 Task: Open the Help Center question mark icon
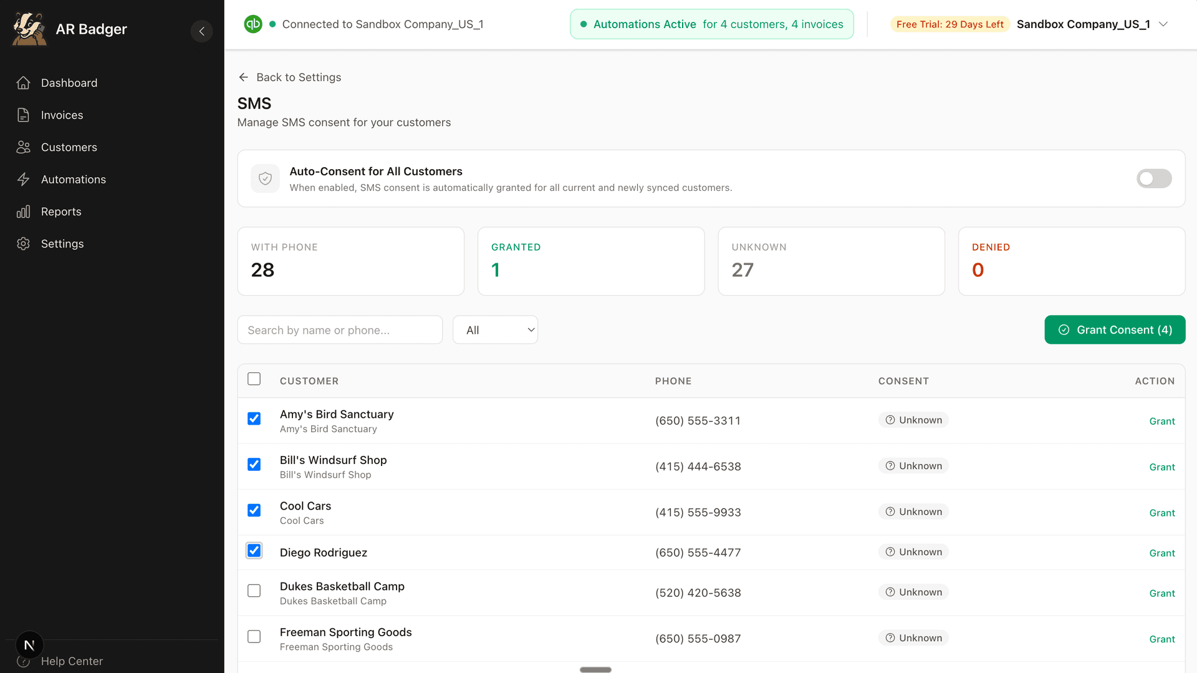pos(24,661)
